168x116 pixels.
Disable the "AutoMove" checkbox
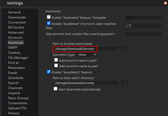49,23
